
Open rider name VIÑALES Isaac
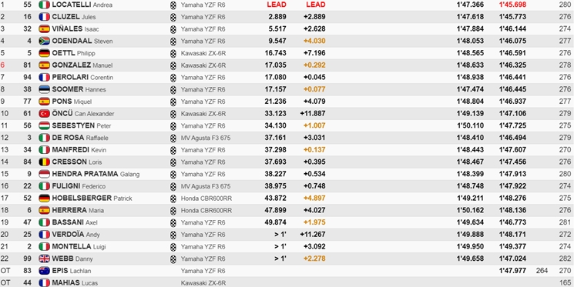76,29
